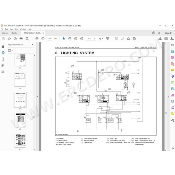The width and height of the screenshot is (175, 175).
Task: Open the View menu
Action: 11,29
